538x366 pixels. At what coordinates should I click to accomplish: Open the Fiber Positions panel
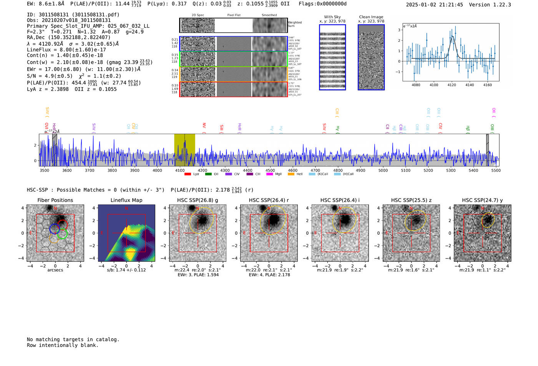click(x=55, y=233)
